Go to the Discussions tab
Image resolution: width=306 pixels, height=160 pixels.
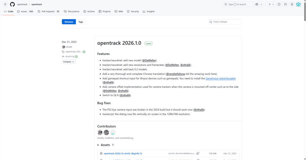point(72,11)
